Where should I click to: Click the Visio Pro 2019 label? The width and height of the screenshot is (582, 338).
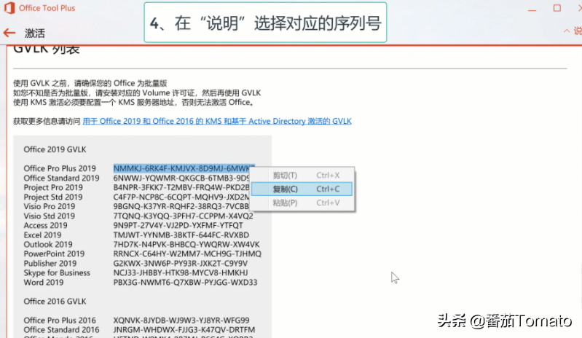pyautogui.click(x=50, y=206)
